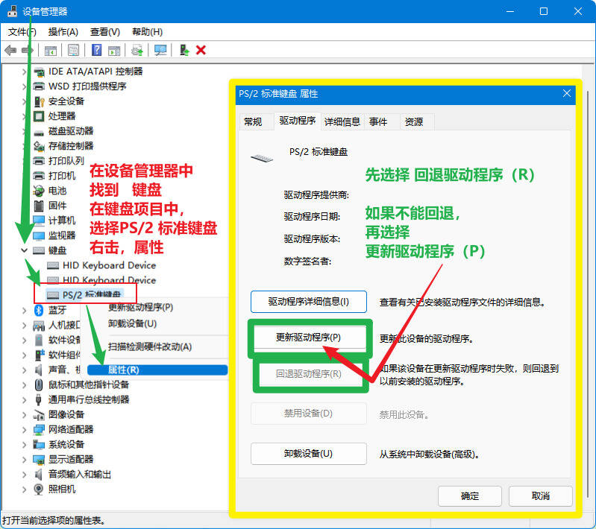Select 属性(R) in the context menu
The image size is (596, 529).
coord(124,370)
